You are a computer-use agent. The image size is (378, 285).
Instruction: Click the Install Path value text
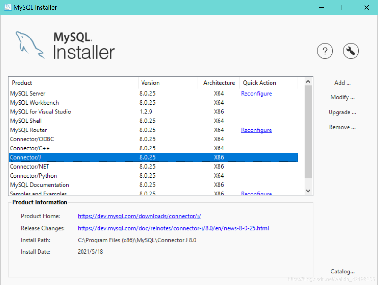tap(137, 240)
